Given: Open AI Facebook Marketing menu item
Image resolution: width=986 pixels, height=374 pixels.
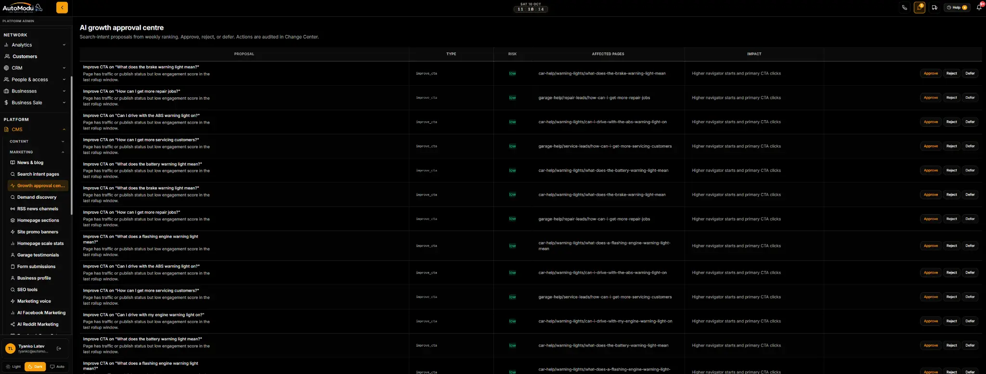Looking at the screenshot, I should [x=38, y=313].
